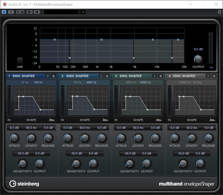Viewport: 223px width, 195px height.
Task: Click band 4 attack value 0.0 dB
Action: pos(175,128)
